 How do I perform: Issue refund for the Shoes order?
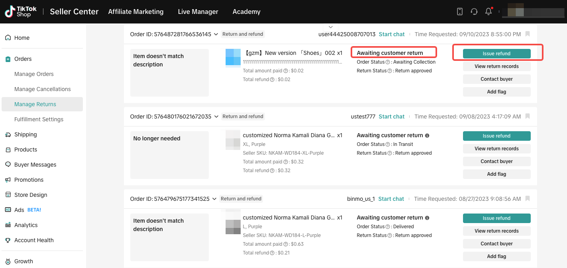pyautogui.click(x=496, y=54)
